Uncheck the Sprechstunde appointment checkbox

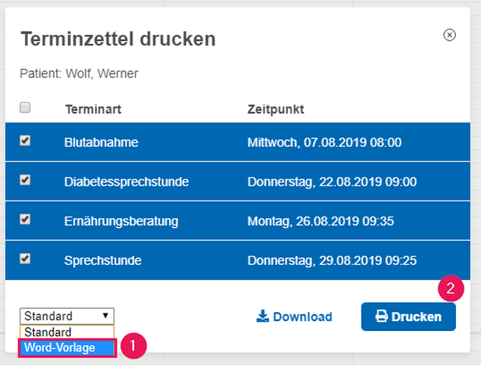[x=25, y=258]
